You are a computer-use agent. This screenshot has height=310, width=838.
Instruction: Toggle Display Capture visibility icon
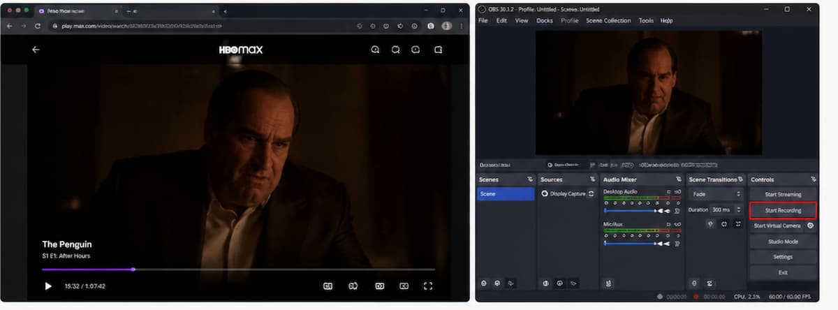[x=591, y=193]
